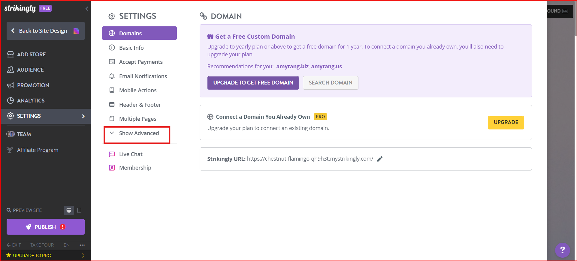This screenshot has height=261, width=577.
Task: Click the ANALYTICS pie chart icon
Action: (11, 100)
